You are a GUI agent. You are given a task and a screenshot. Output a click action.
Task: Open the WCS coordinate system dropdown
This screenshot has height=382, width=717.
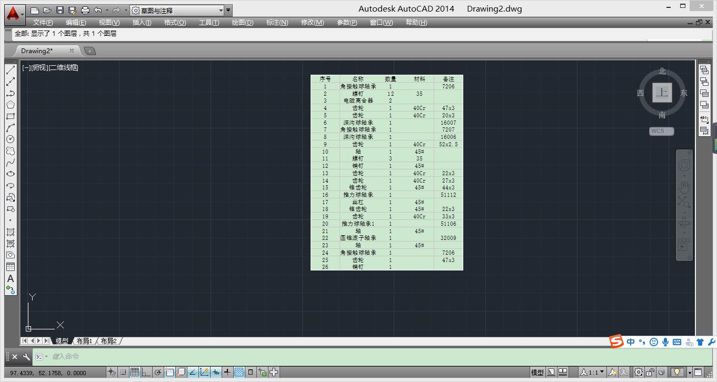click(x=661, y=131)
